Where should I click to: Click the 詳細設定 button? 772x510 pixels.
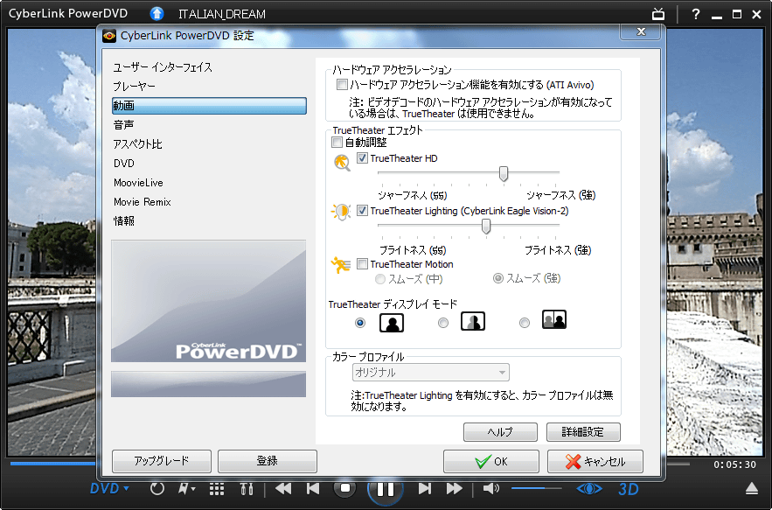[583, 432]
